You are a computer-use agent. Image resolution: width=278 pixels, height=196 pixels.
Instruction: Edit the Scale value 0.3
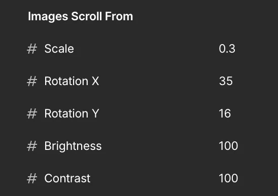tap(227, 49)
